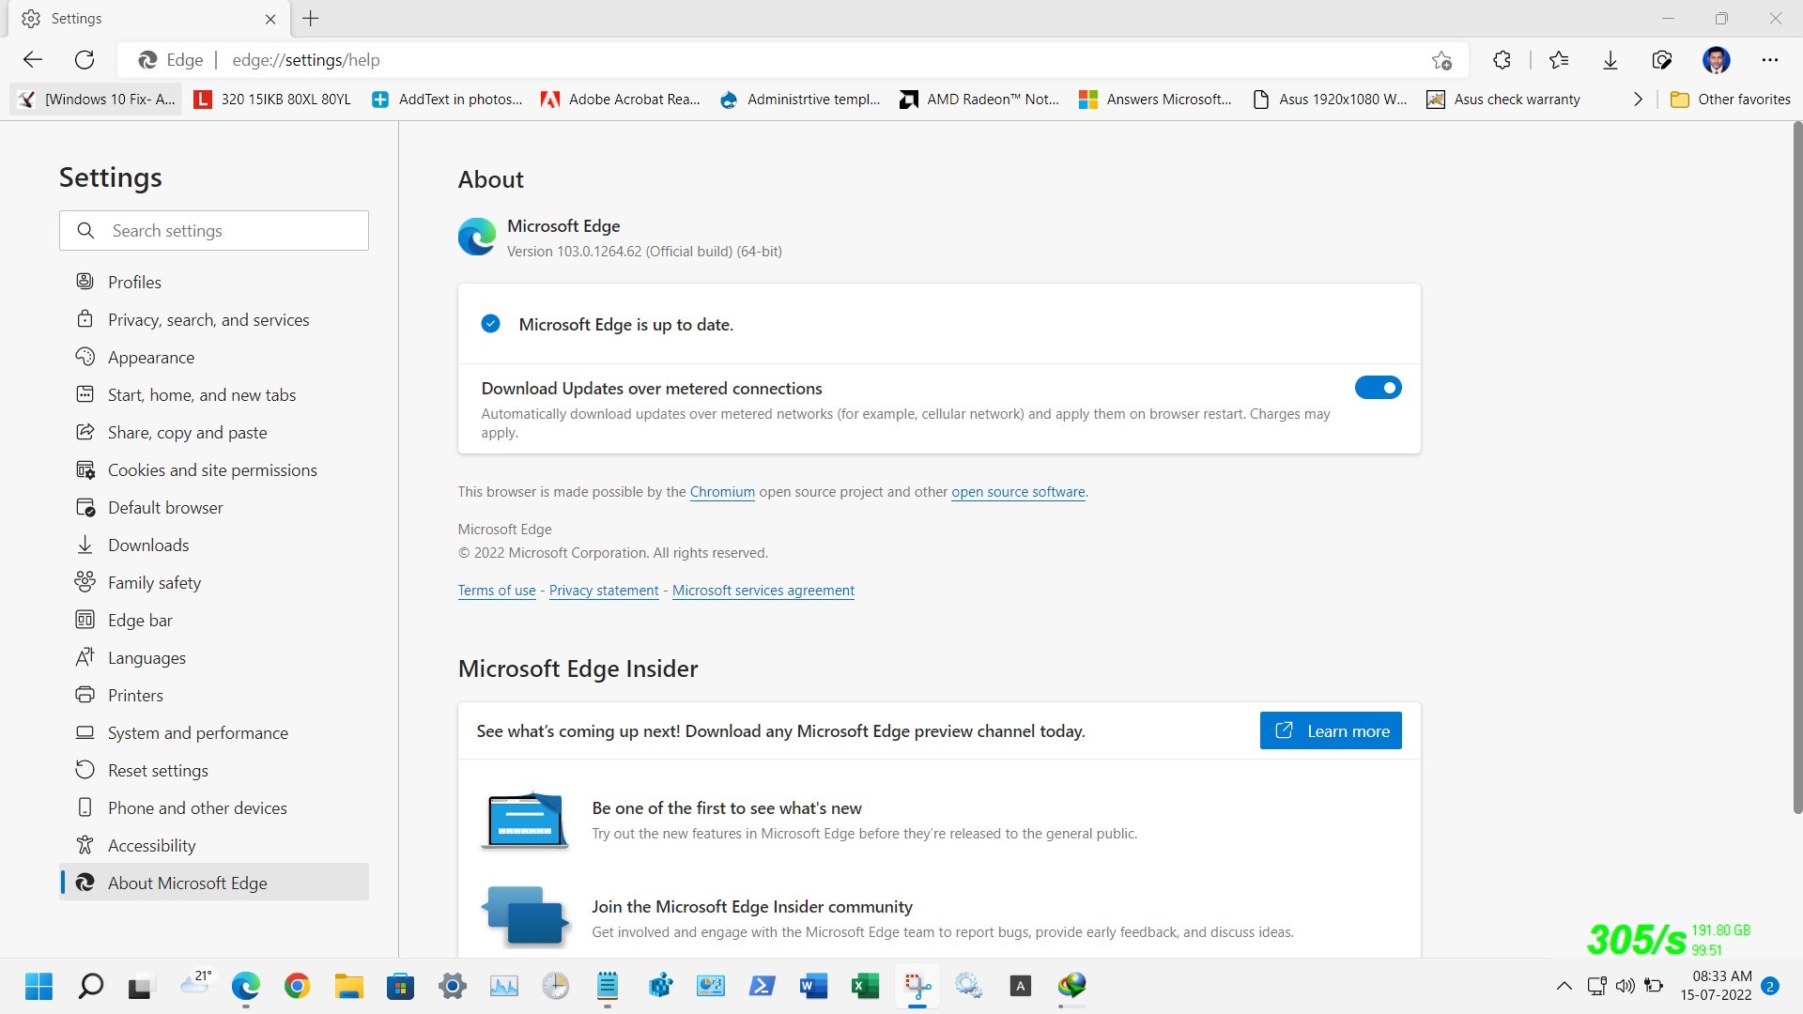Open Settings and more three-dots menu
Screen dimensions: 1803x1014
point(1770,60)
